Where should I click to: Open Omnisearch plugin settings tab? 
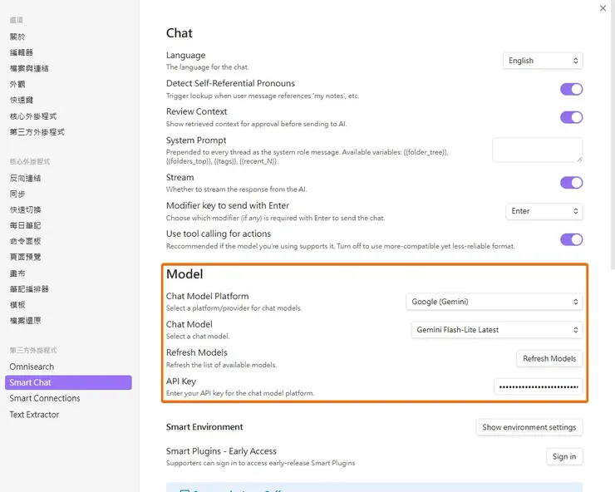coord(32,367)
